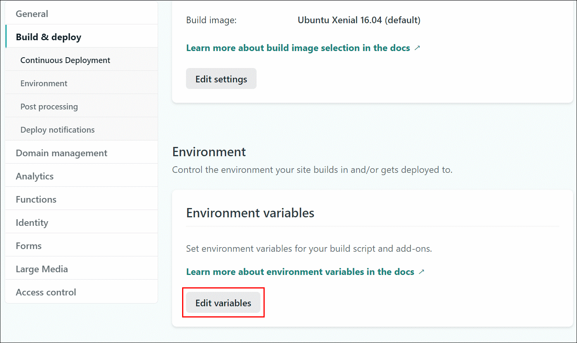
Task: Navigate to Deploy notifications subsection
Action: tap(57, 130)
